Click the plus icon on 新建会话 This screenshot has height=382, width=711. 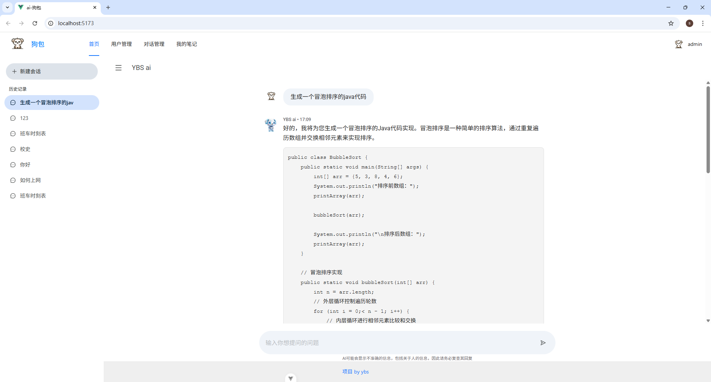[14, 71]
